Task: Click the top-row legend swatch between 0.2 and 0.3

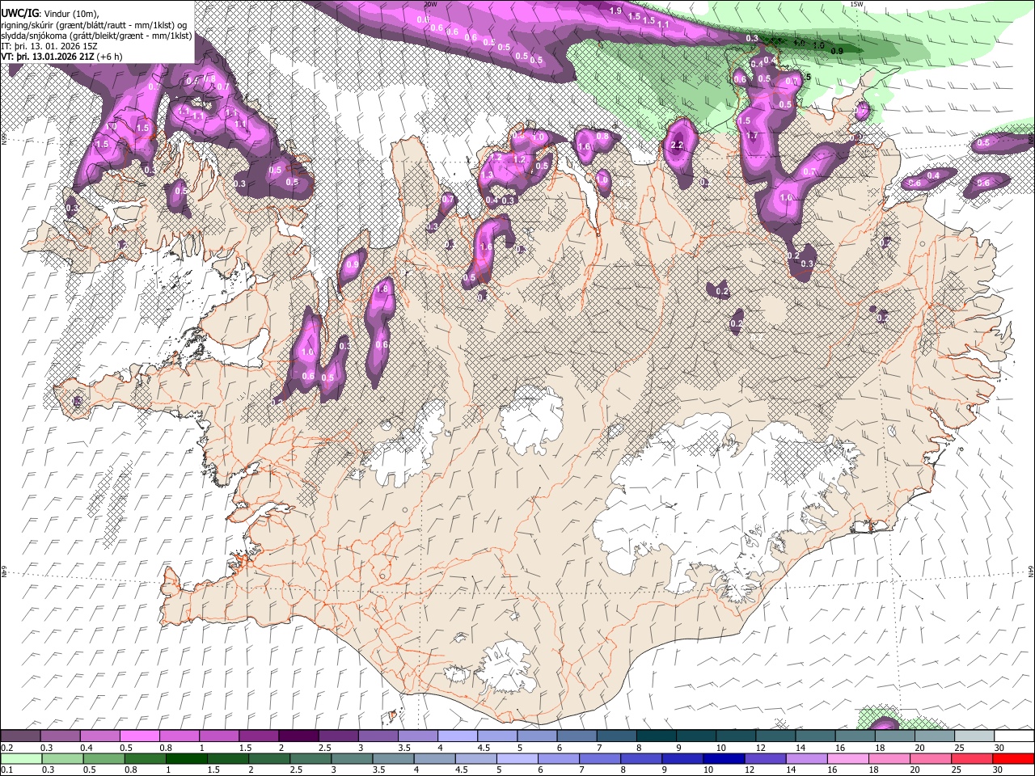Action: pyautogui.click(x=21, y=736)
